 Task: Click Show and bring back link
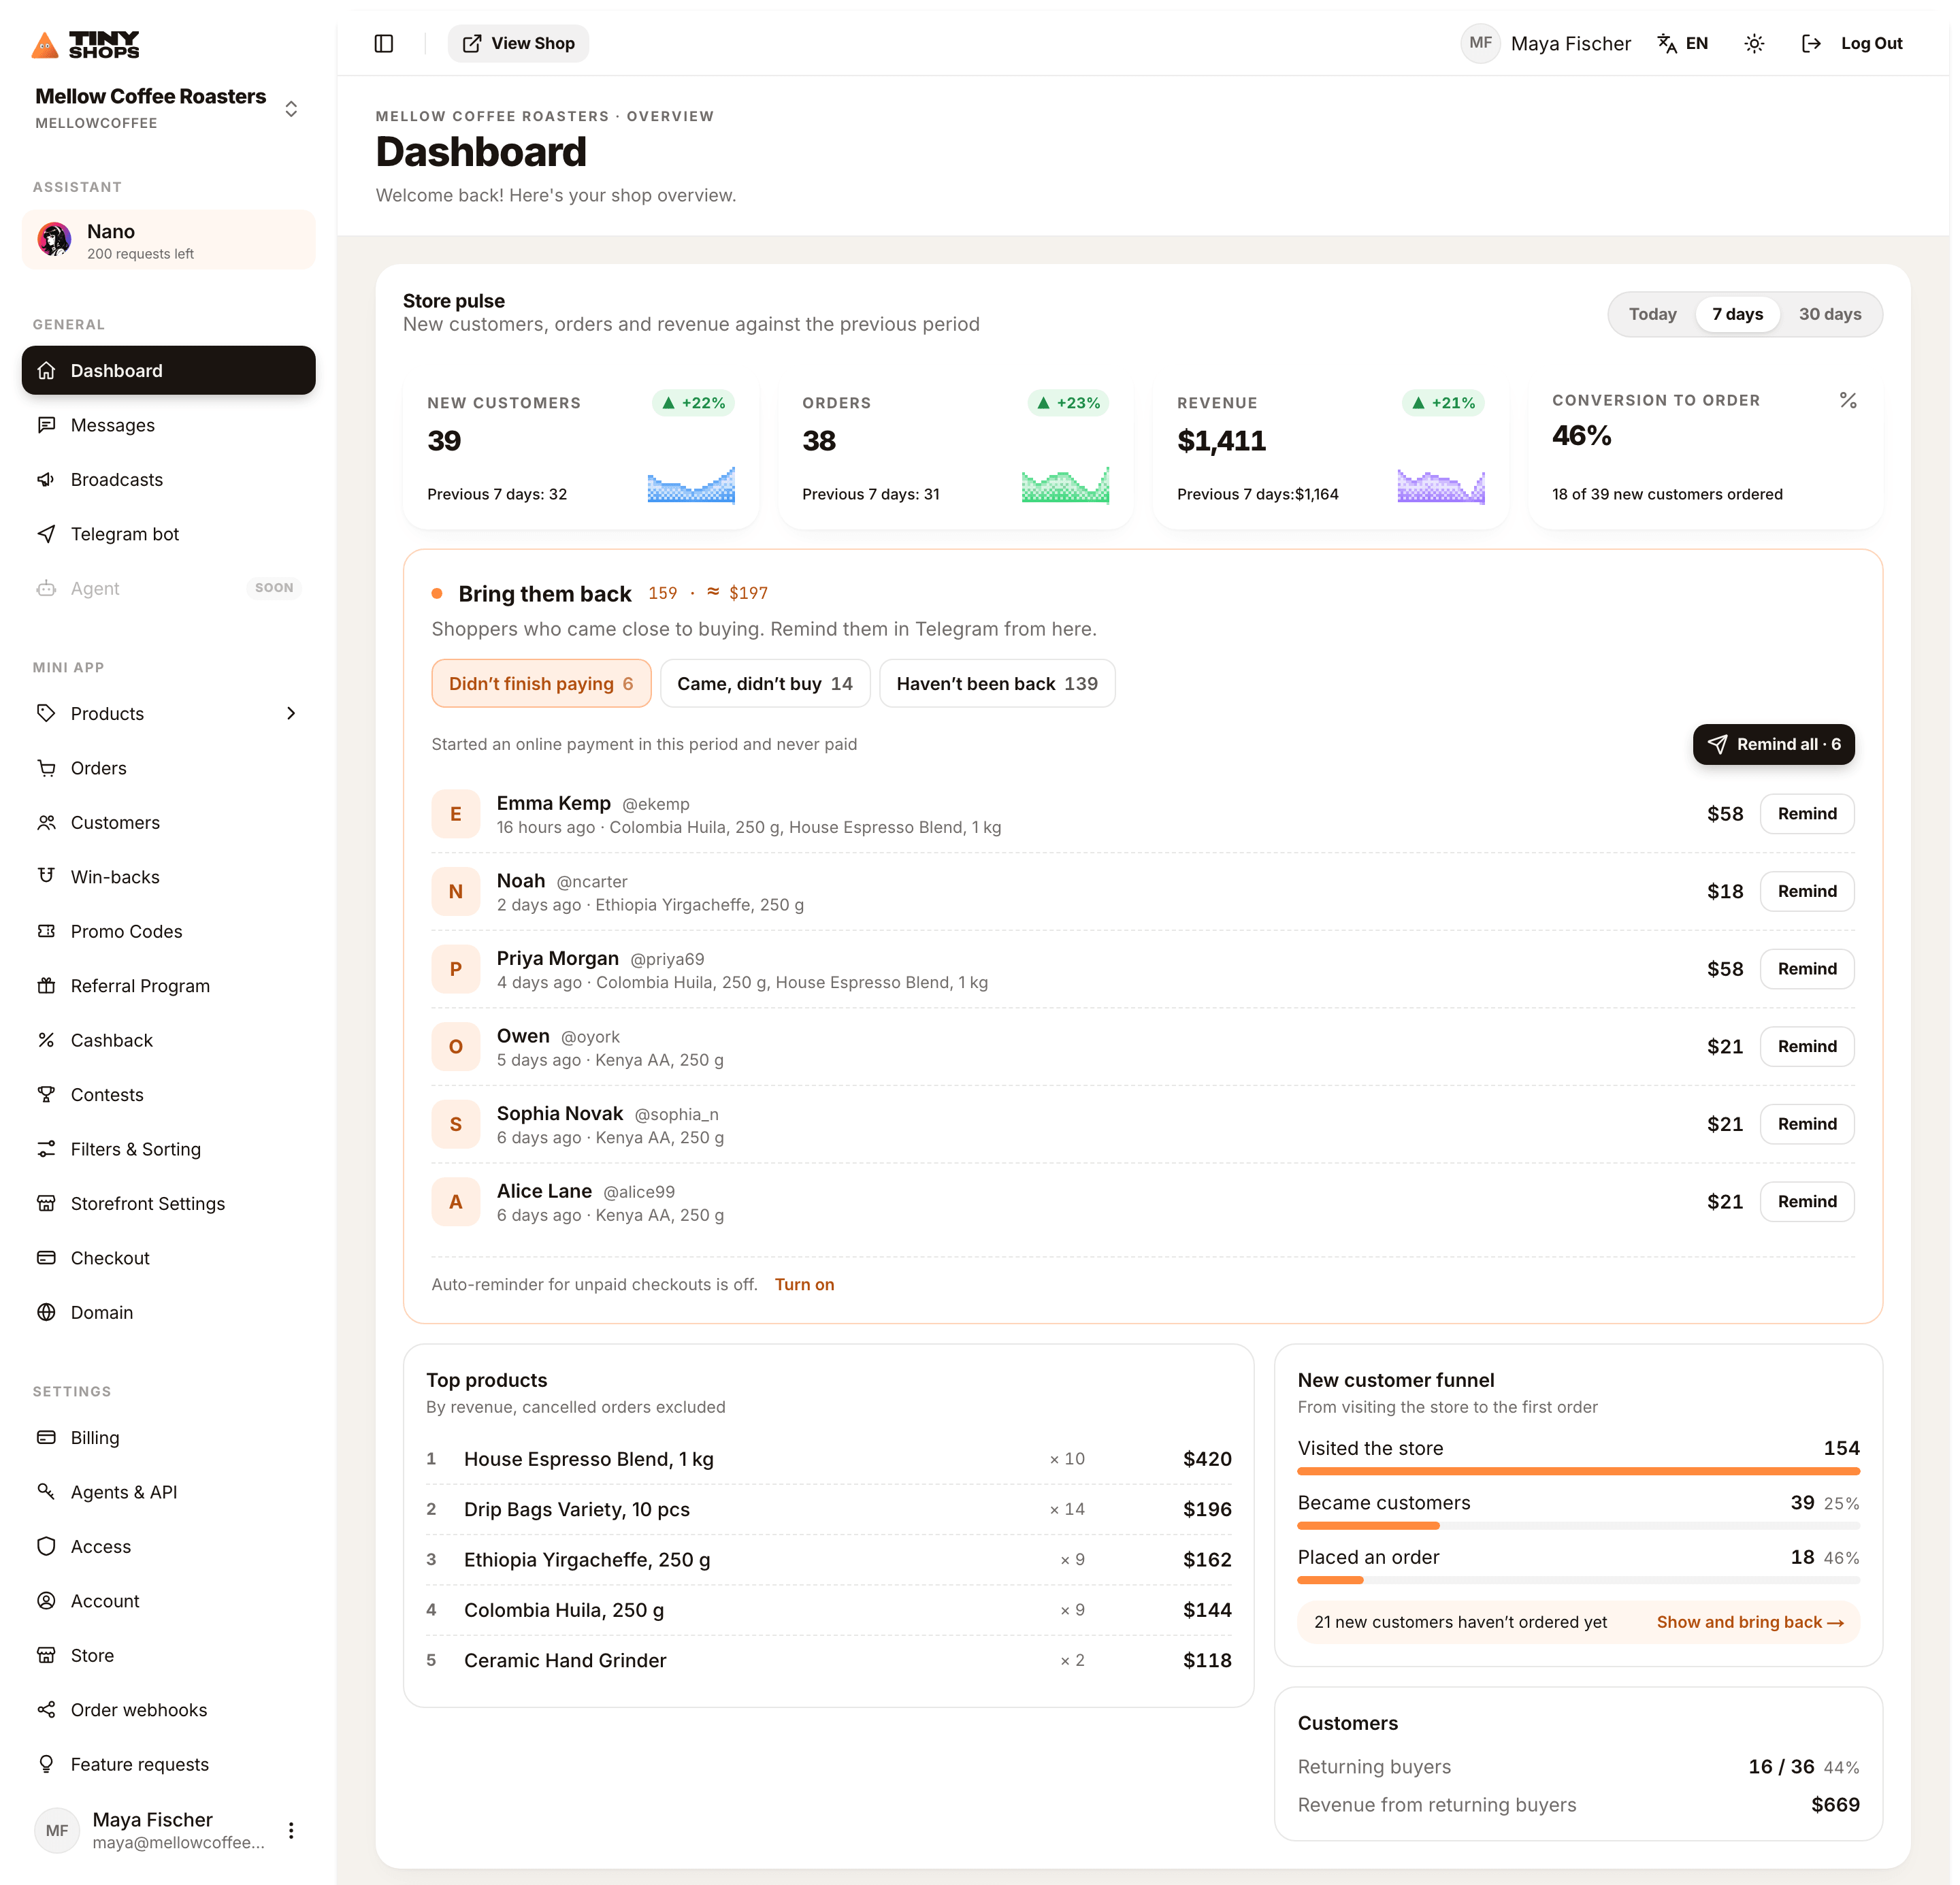pos(1750,1622)
